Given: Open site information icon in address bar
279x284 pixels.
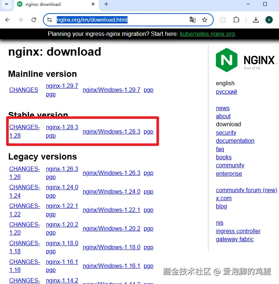Looking at the screenshot, I should pyautogui.click(x=49, y=20).
